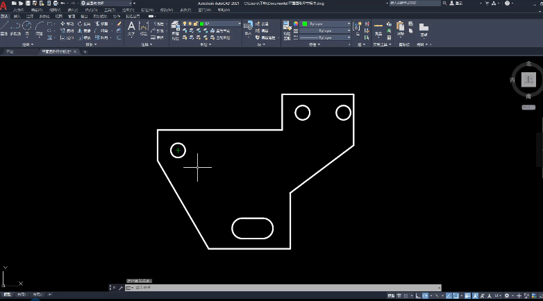This screenshot has width=543, height=301.
Task: Click the sign-in user button
Action: click(x=456, y=3)
